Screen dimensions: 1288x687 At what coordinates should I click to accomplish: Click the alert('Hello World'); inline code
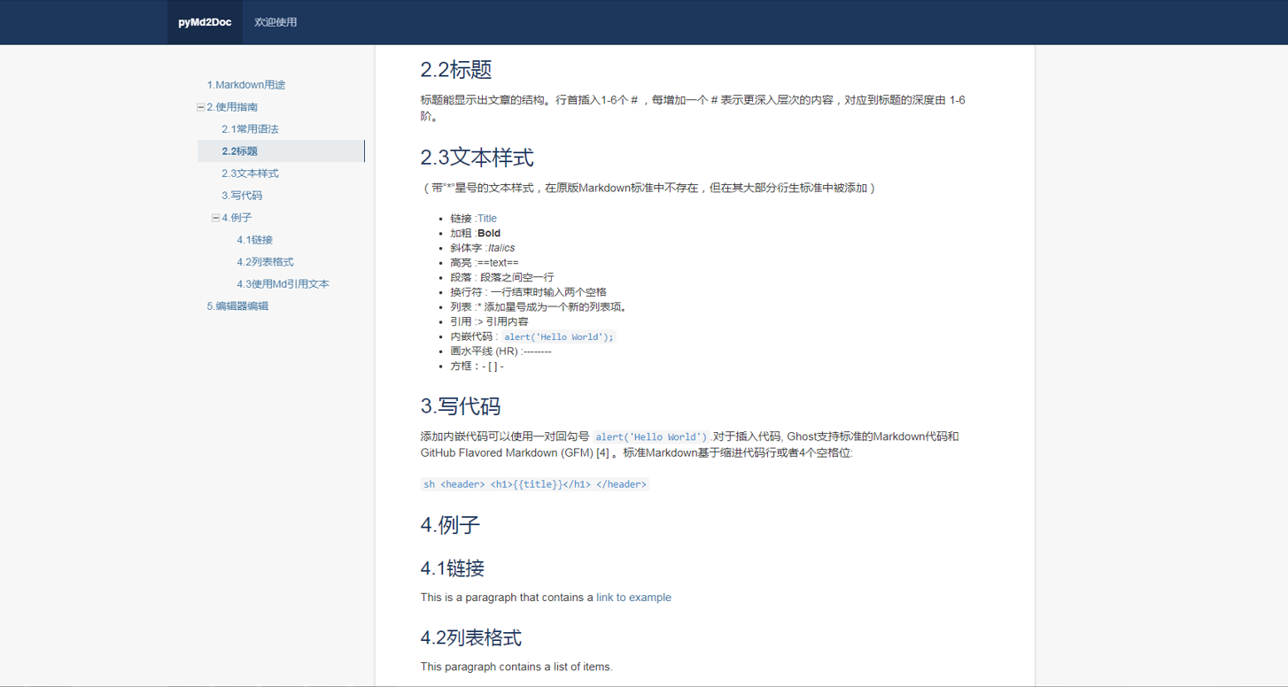[558, 336]
